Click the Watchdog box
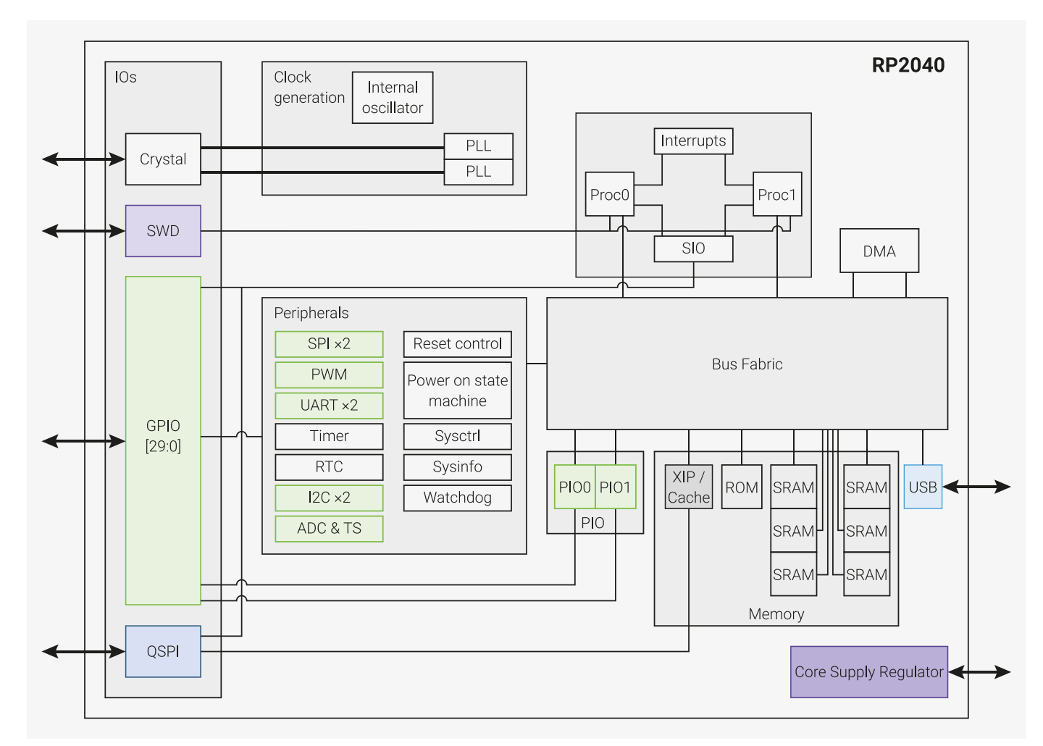Screen dimensions: 1043x746 (457, 498)
